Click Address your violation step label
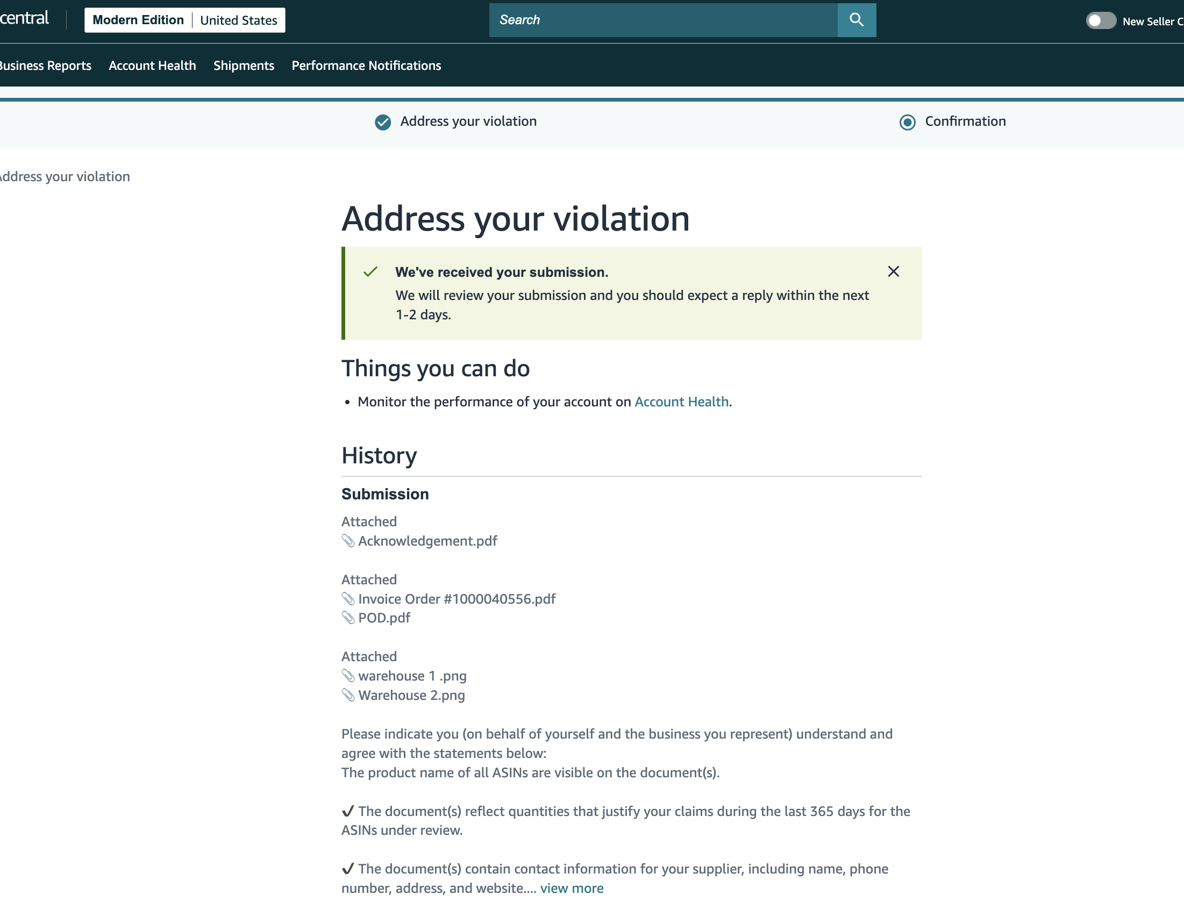This screenshot has height=902, width=1184. pos(468,121)
